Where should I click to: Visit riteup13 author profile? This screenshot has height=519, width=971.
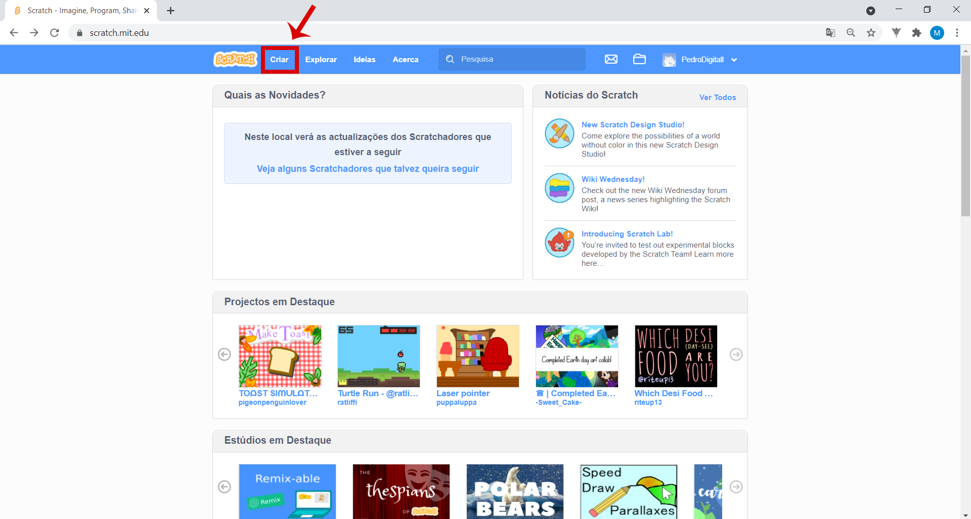coord(648,403)
